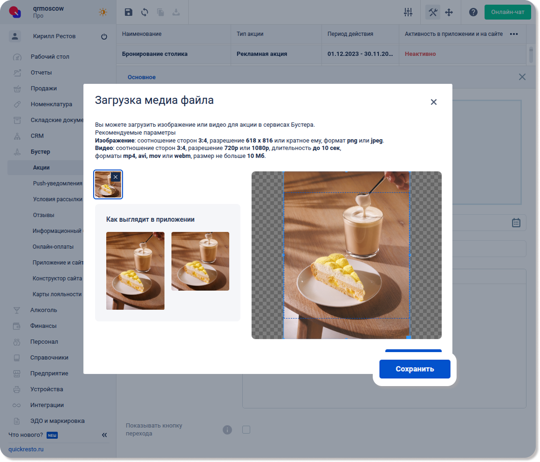Image resolution: width=540 pixels, height=462 pixels.
Task: Open the three dots column options menu
Action: click(x=514, y=34)
